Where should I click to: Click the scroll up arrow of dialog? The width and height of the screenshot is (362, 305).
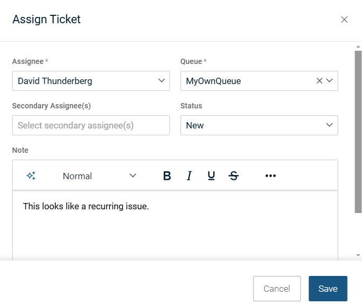tap(358, 47)
